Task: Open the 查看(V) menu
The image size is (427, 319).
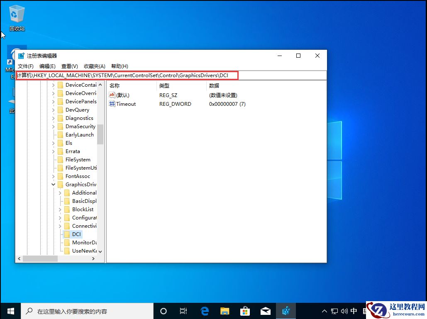Action: (69, 66)
